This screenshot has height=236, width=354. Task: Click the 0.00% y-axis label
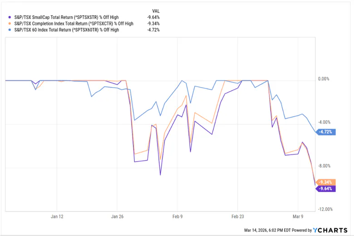(323, 79)
